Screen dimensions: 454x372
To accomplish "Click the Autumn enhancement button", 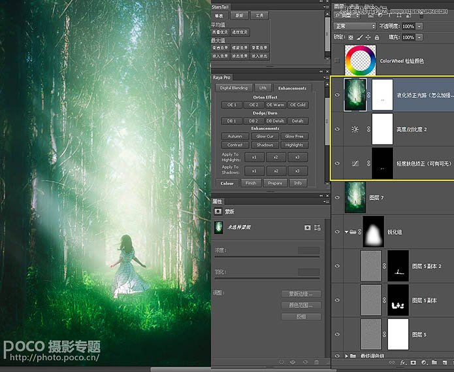I will [x=235, y=136].
